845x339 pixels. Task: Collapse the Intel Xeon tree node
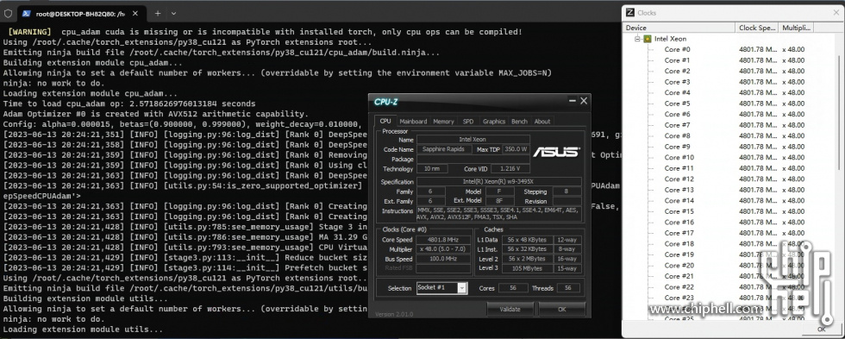point(637,39)
